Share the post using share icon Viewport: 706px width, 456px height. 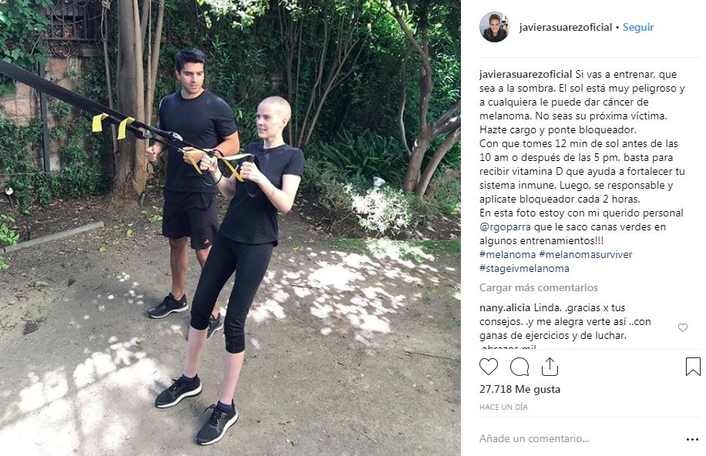[x=550, y=367]
